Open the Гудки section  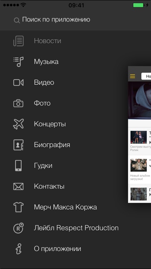click(x=43, y=166)
